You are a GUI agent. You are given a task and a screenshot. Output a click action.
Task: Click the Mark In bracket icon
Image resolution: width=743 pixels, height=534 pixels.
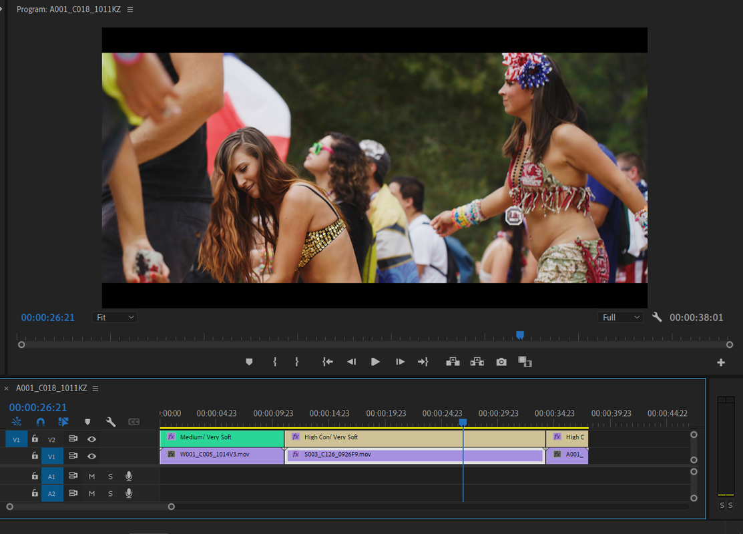tap(275, 362)
